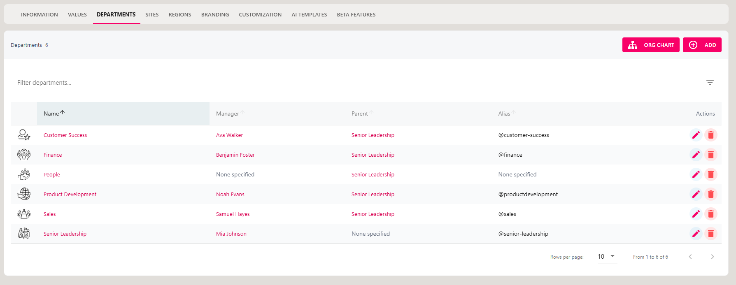The image size is (736, 285).
Task: Click the Product Development globe icon
Action: [24, 194]
